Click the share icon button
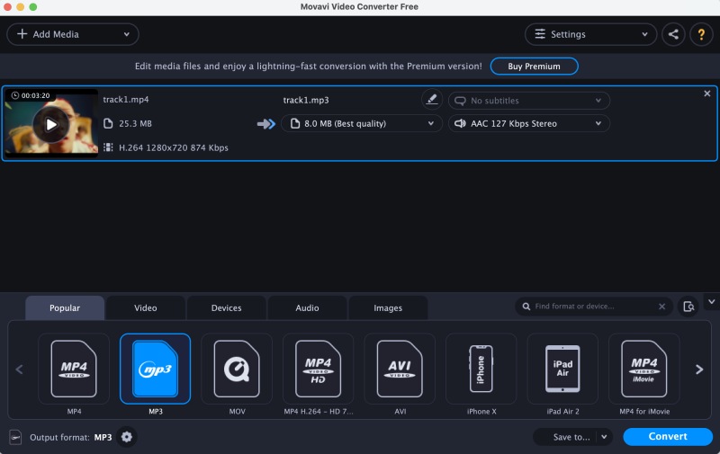 click(x=673, y=34)
